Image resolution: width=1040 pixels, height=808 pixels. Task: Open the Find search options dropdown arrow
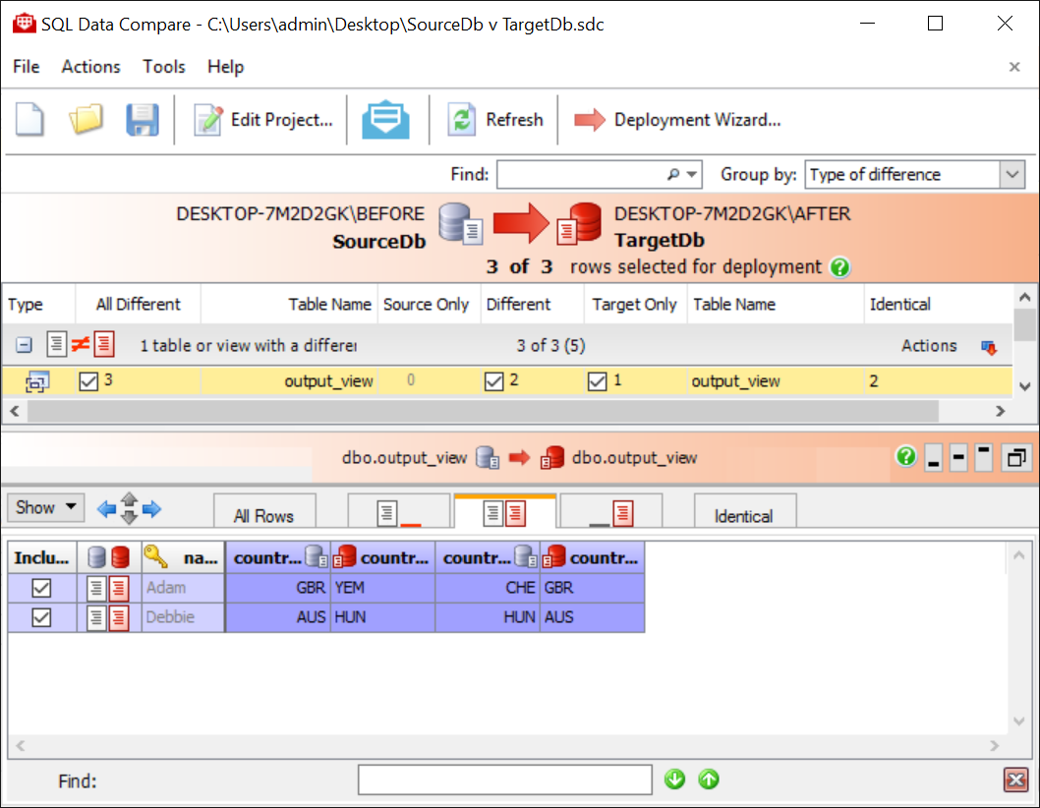[692, 174]
